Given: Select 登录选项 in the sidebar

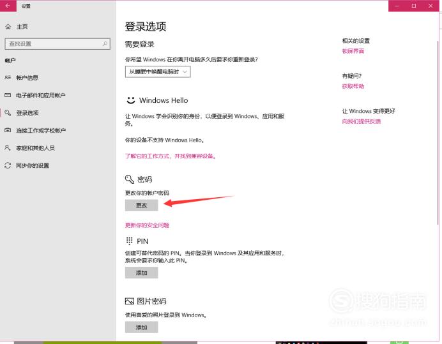Looking at the screenshot, I should (27, 113).
